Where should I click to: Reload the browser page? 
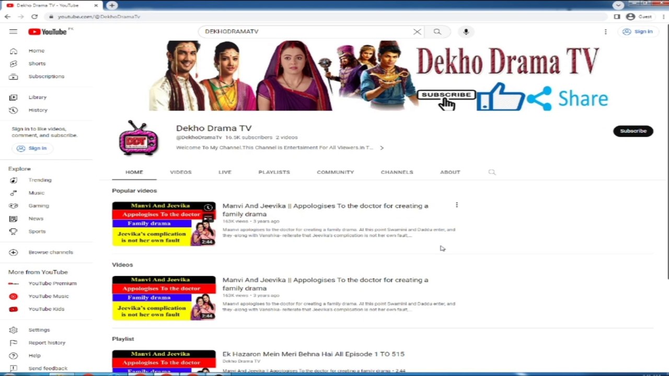pyautogui.click(x=34, y=17)
